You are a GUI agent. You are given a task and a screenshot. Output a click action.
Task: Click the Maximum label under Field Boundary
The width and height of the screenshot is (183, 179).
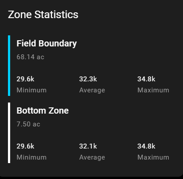point(153,90)
